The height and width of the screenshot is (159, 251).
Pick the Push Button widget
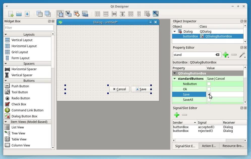[20, 86]
